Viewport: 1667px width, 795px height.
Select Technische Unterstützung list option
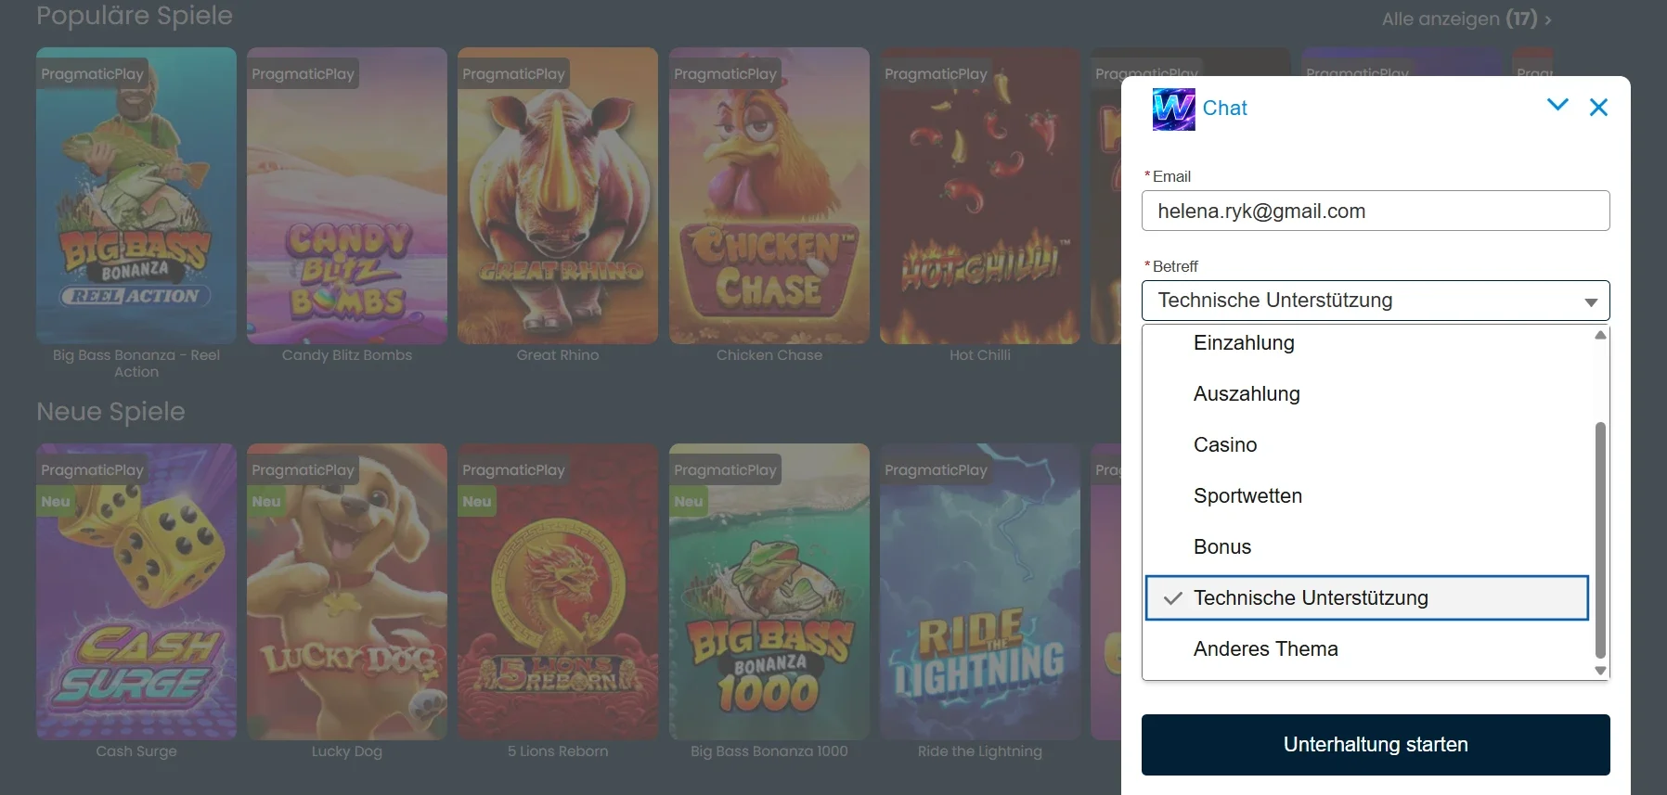coord(1367,598)
